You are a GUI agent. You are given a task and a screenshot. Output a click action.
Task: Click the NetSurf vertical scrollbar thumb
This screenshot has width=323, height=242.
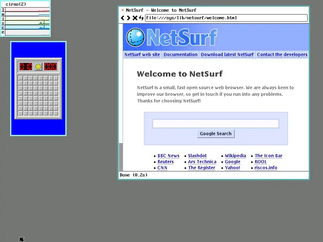(x=121, y=157)
